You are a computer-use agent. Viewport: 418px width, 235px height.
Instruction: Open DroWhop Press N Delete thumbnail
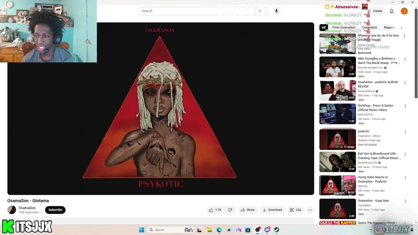337,114
